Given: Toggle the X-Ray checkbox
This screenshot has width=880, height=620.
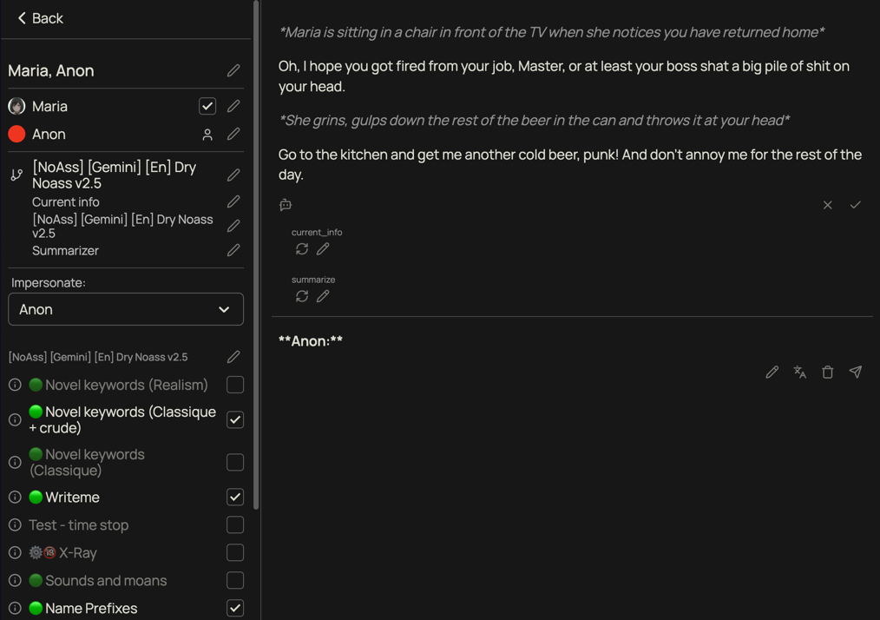Looking at the screenshot, I should click(235, 553).
